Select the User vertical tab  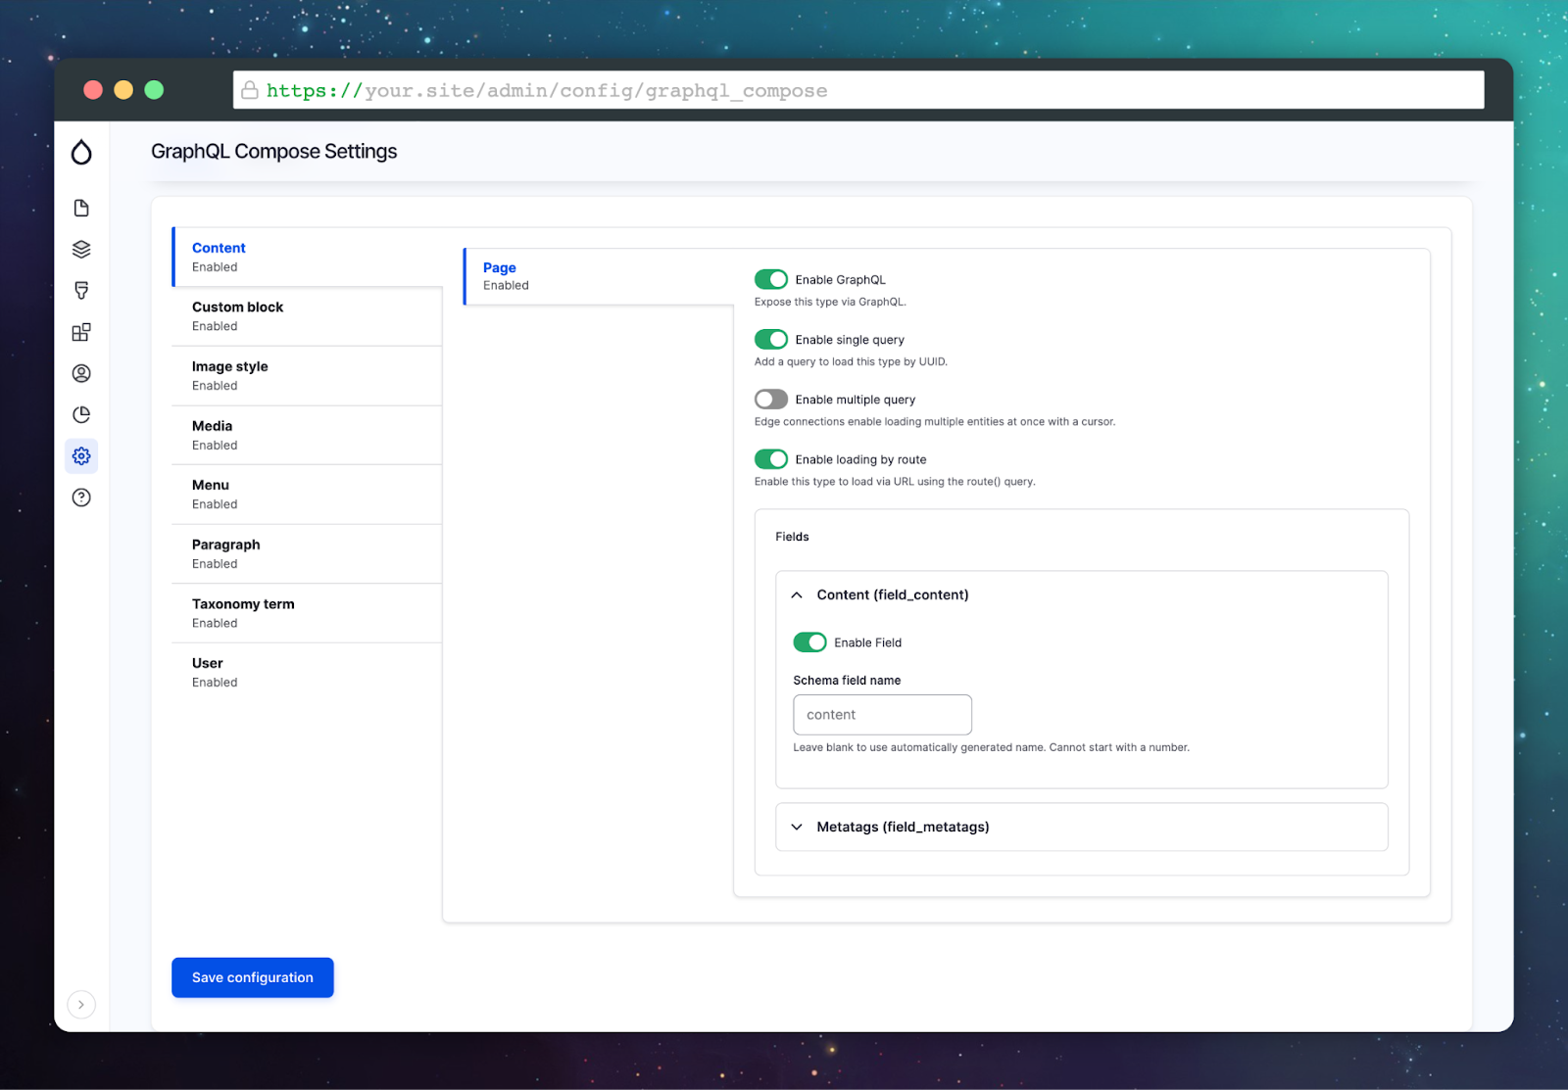pyautogui.click(x=308, y=673)
